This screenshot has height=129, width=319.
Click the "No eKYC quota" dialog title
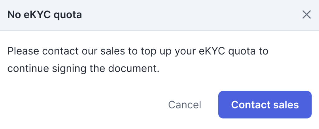pos(45,15)
